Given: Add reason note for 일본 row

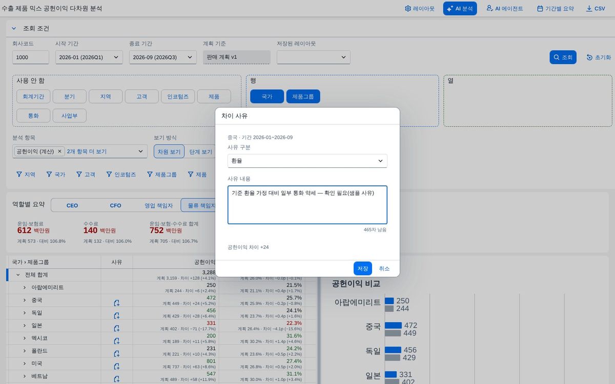Looking at the screenshot, I should coord(117,328).
